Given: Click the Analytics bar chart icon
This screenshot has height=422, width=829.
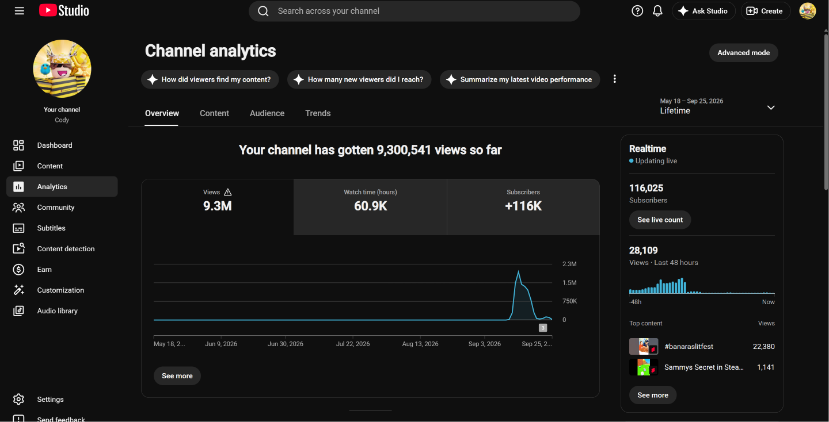Looking at the screenshot, I should click(18, 187).
